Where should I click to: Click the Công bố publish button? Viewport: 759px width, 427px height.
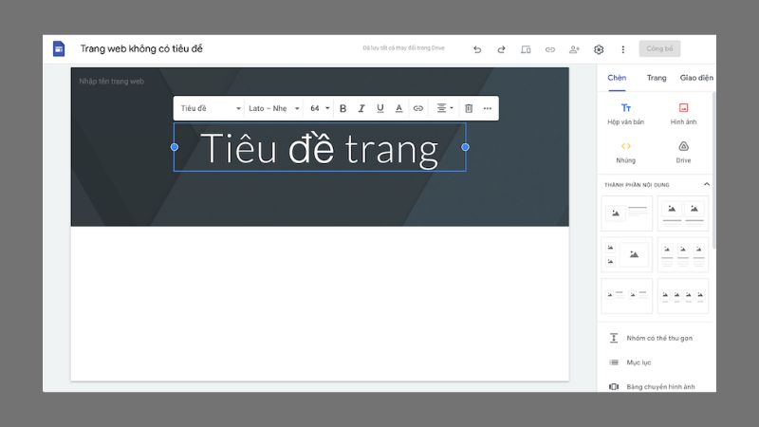659,48
